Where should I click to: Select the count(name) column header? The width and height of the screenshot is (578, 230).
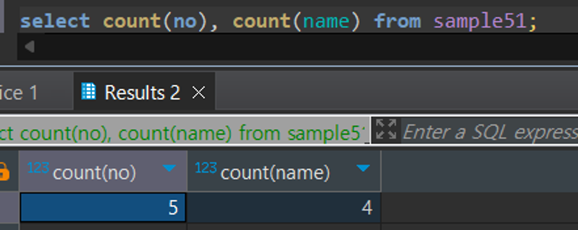[x=284, y=171]
